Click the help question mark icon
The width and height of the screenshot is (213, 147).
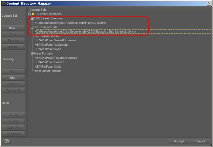click(7, 141)
